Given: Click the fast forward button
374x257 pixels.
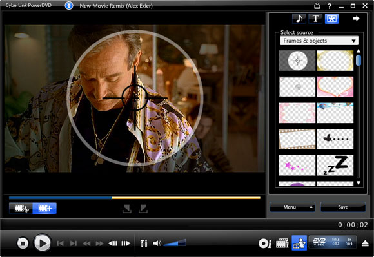Looking at the screenshot, I should (99, 243).
